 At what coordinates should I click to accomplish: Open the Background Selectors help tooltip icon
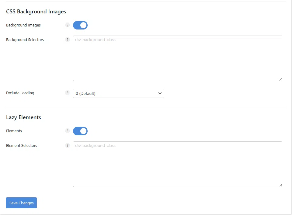point(68,40)
